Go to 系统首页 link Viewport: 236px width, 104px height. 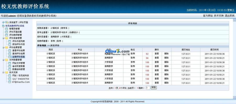point(13,22)
